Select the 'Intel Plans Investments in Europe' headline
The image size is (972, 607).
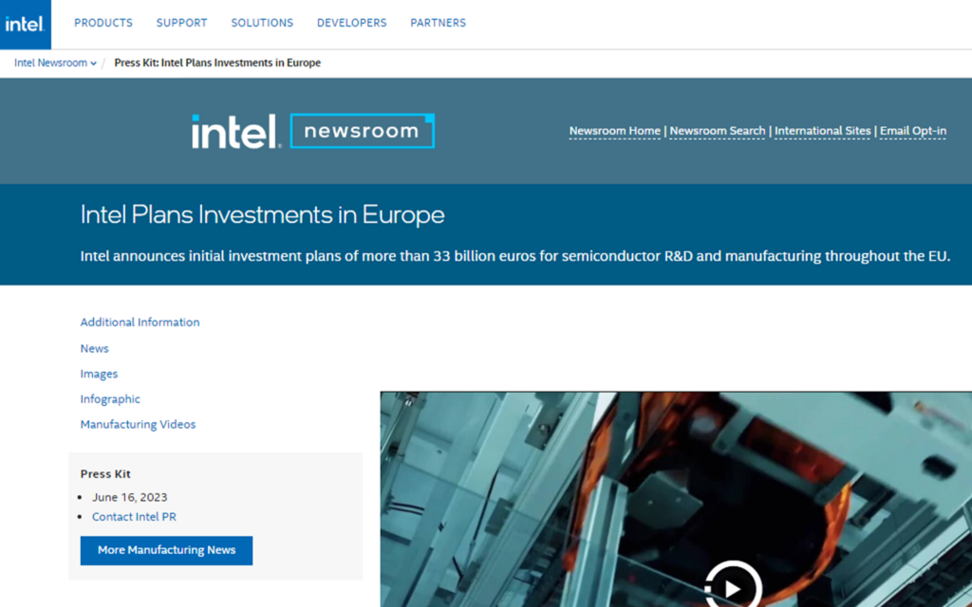262,215
